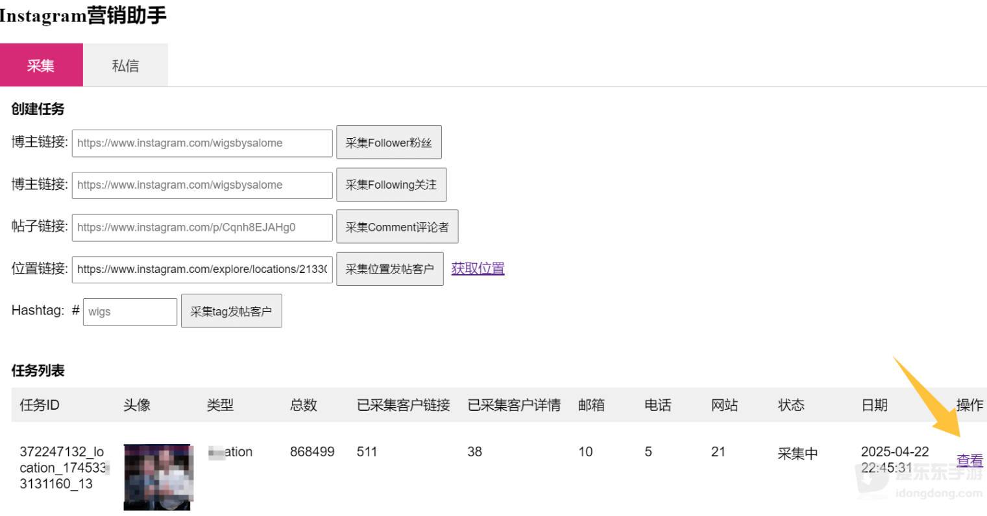Focus the 位置链接 input field
This screenshot has width=987, height=516.
point(202,269)
